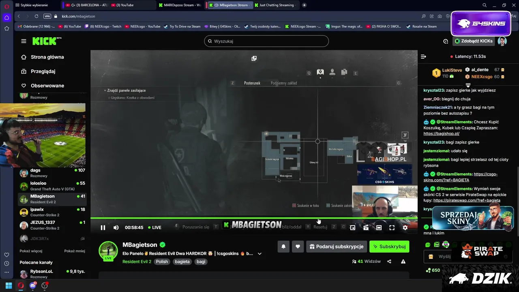Click green Subskrybuj button

389,247
